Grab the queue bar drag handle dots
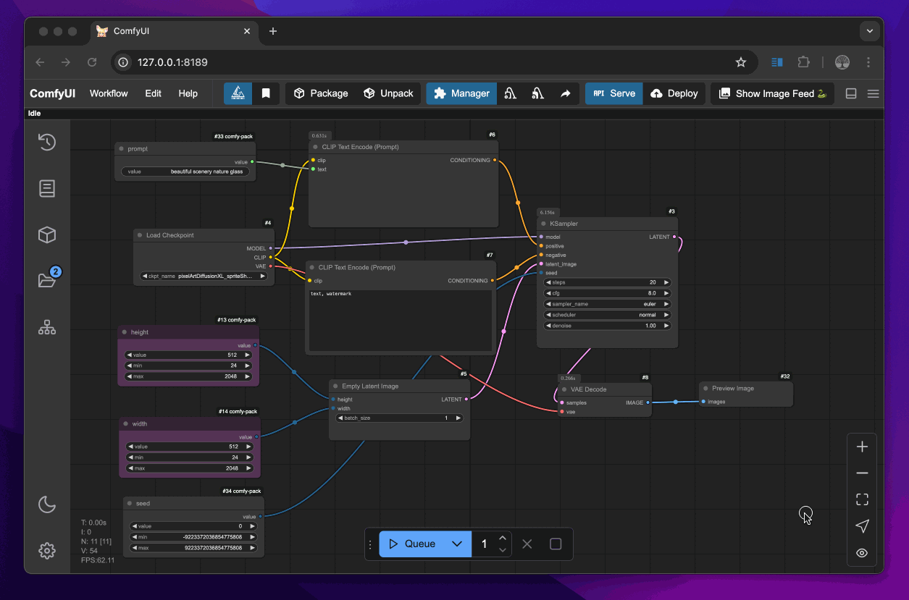 [370, 544]
